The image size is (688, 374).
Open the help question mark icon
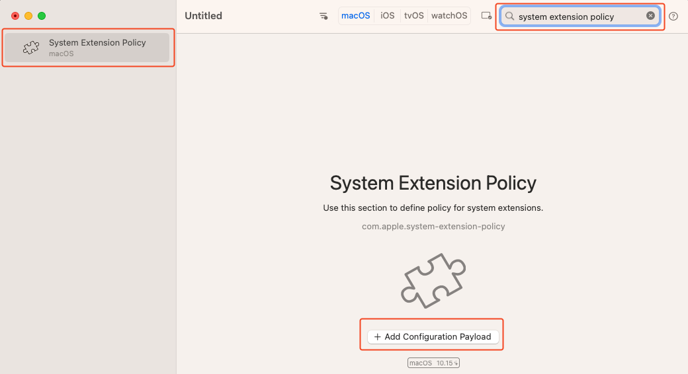point(673,17)
